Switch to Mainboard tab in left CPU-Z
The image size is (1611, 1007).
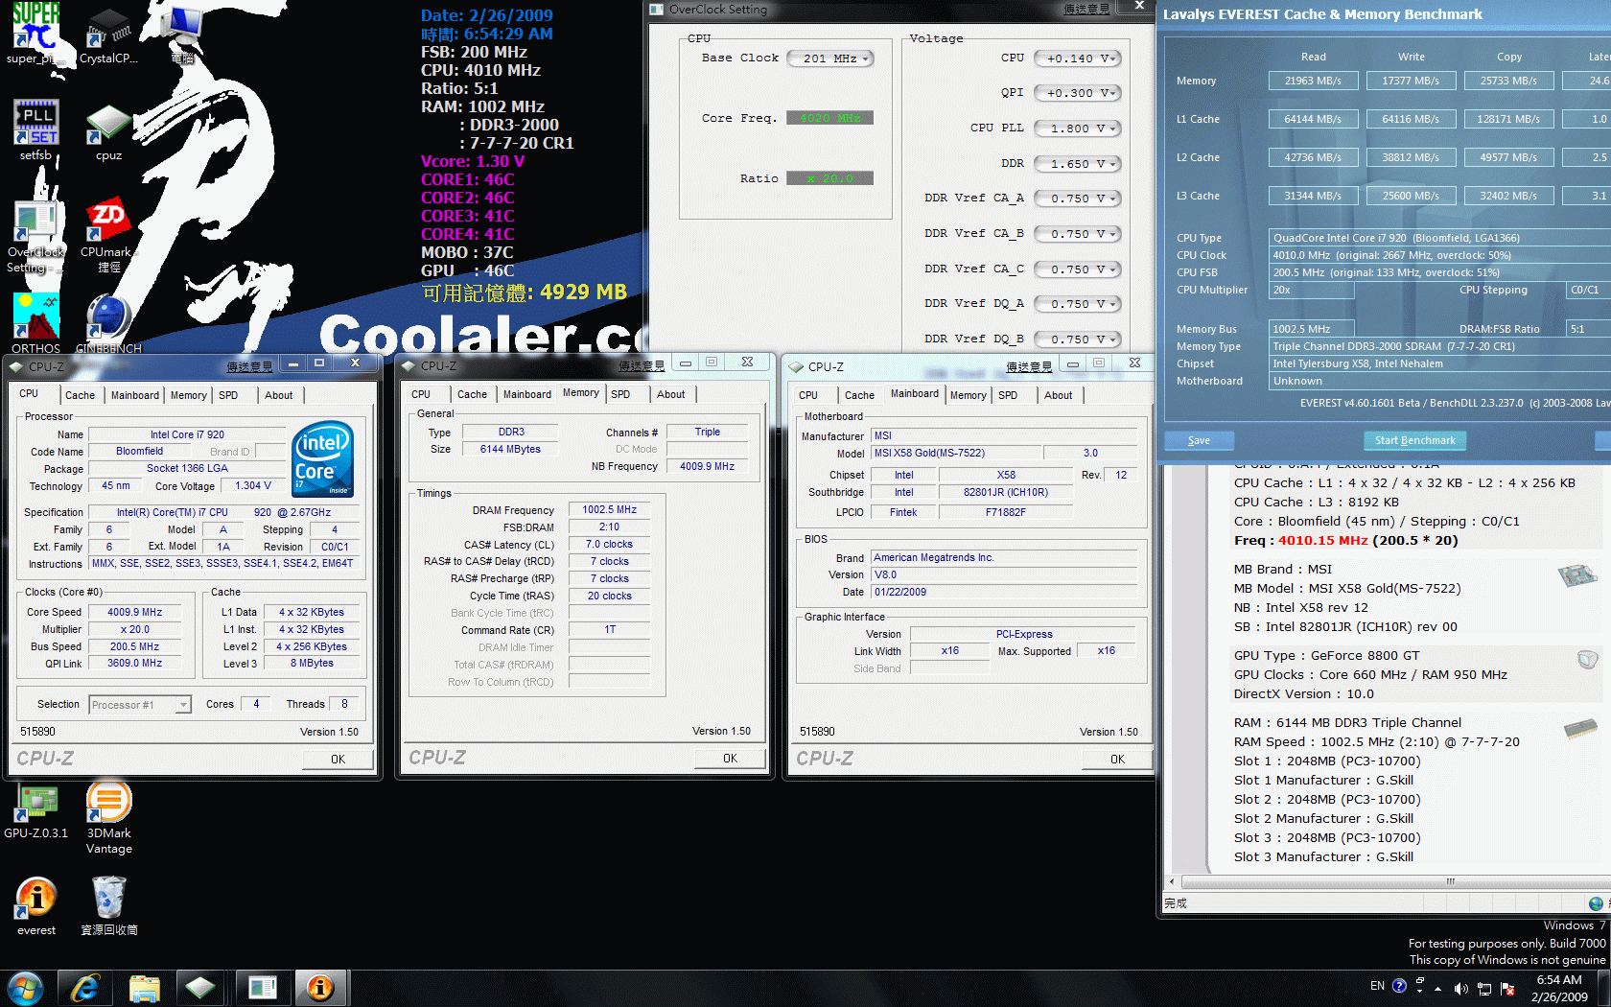coord(134,395)
